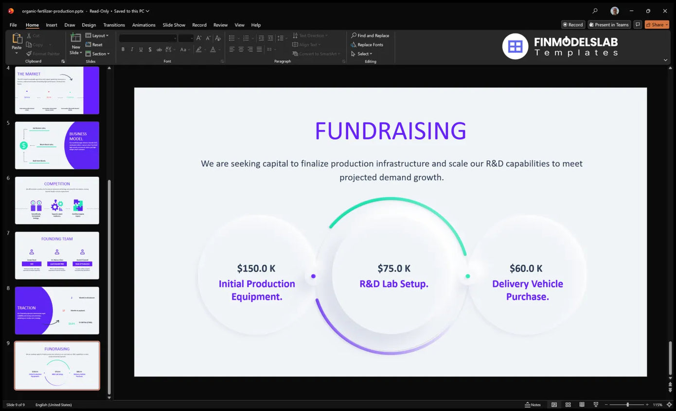Open the Comments pane icon
Image resolution: width=676 pixels, height=411 pixels.
[x=638, y=24]
